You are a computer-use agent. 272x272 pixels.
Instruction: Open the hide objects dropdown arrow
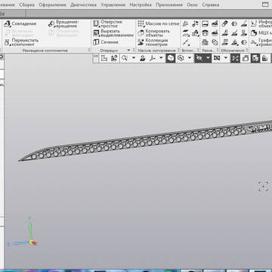(208, 58)
